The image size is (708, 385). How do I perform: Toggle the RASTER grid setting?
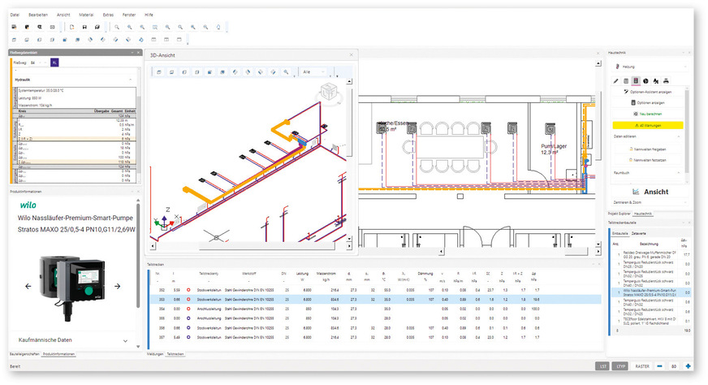tap(642, 367)
